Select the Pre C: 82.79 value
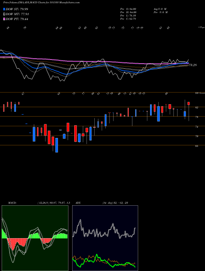Screen dimensions: 205x271 tap(128, 19)
